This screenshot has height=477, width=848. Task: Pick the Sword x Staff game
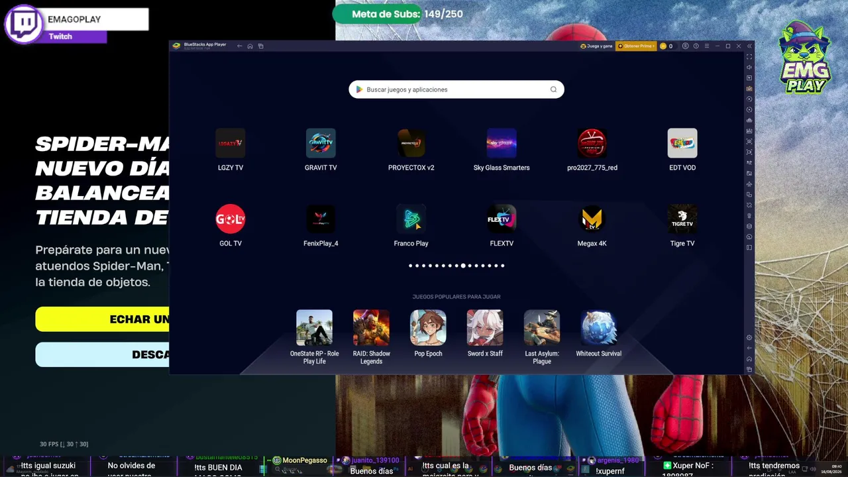click(485, 327)
